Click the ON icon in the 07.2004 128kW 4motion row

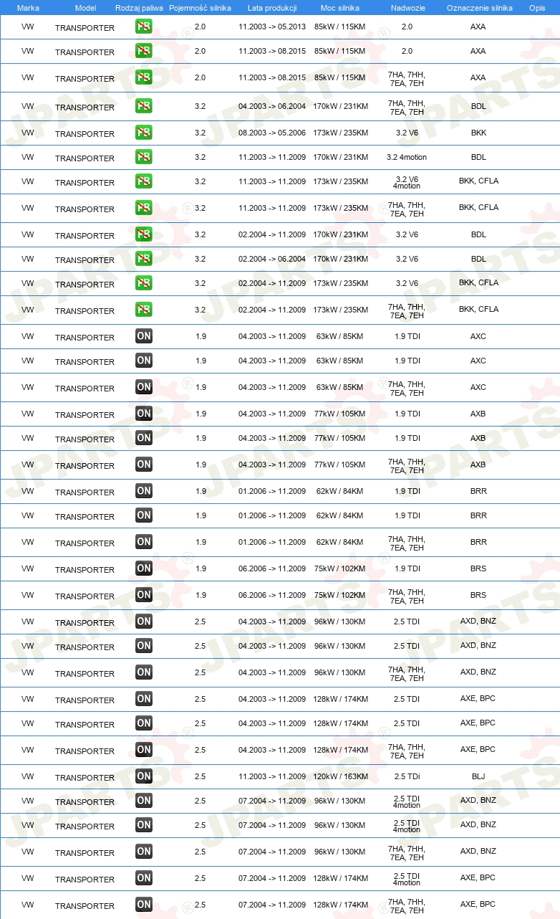(x=144, y=878)
